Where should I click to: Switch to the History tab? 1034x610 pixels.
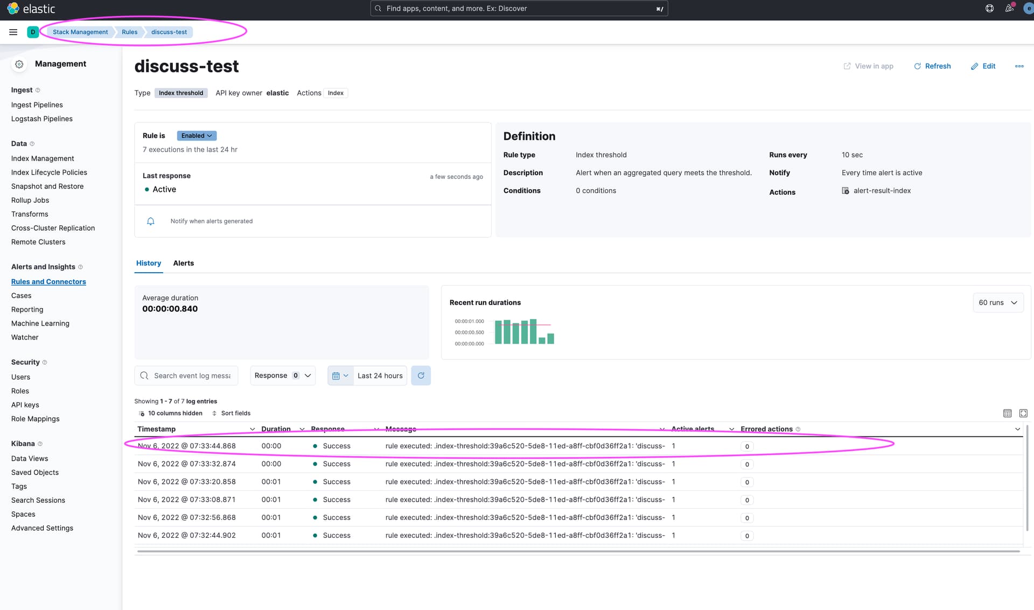[149, 264]
